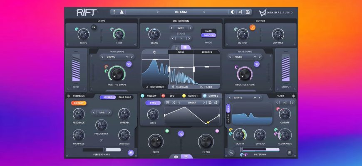Click the light/dark theme contrast icon
This screenshot has width=362, height=166.
[233, 12]
